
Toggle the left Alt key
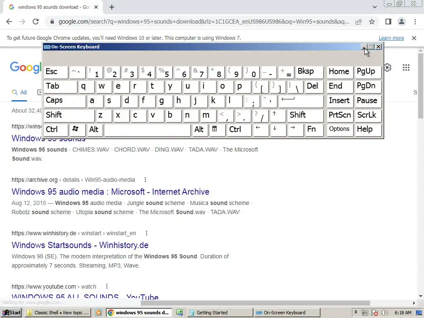95,130
